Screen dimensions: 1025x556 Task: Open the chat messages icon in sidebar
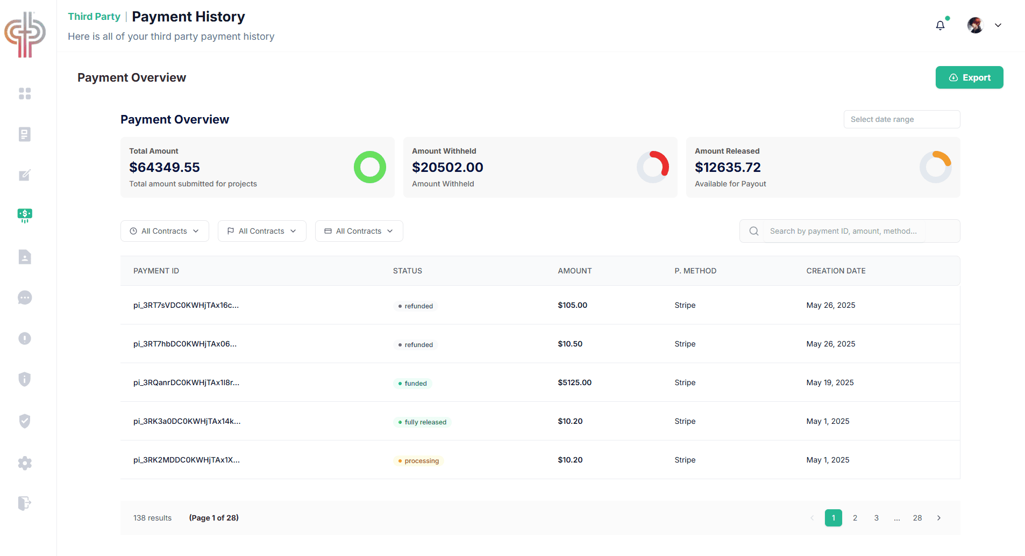(25, 298)
